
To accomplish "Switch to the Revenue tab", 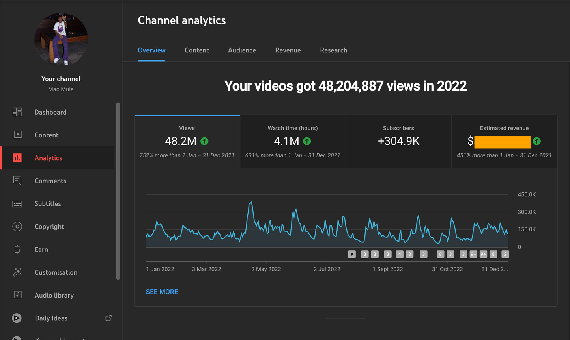I will coord(288,50).
